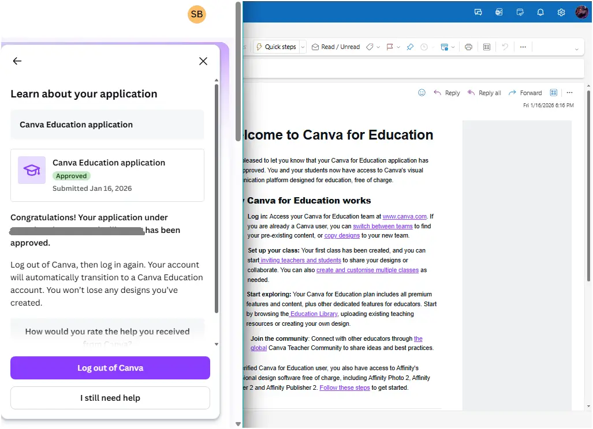Follow the copy designs link

point(342,235)
